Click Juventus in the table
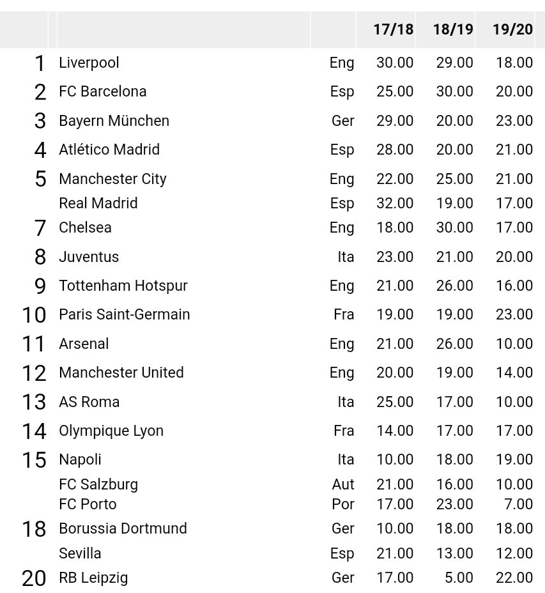 [89, 257]
